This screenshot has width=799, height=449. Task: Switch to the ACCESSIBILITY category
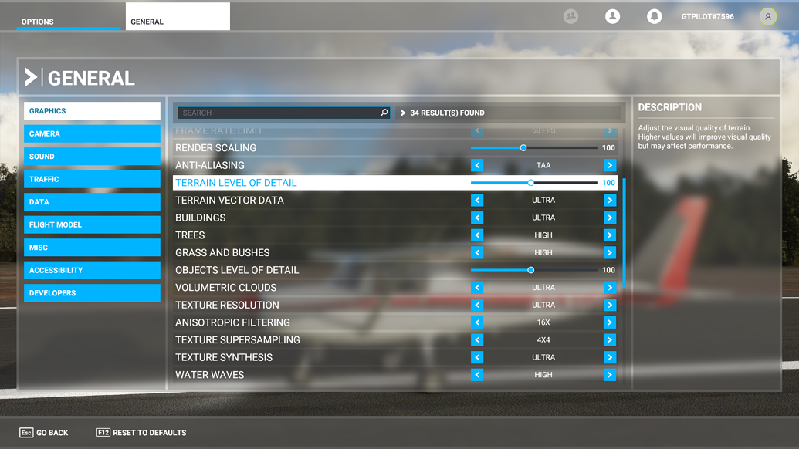(92, 270)
